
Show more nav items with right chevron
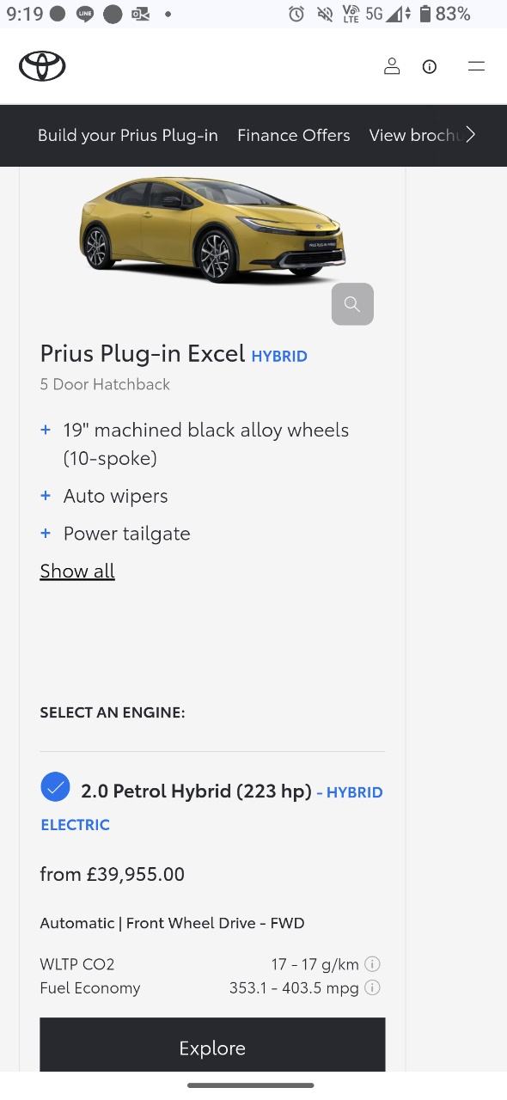(x=470, y=135)
